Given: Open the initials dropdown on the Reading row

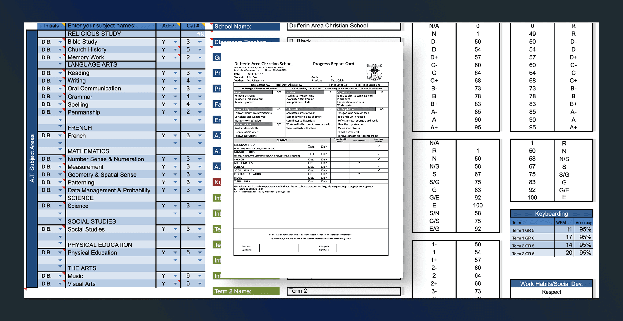Looking at the screenshot, I should 60,73.
